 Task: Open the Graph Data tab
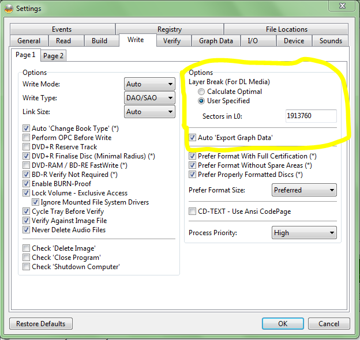(x=216, y=41)
